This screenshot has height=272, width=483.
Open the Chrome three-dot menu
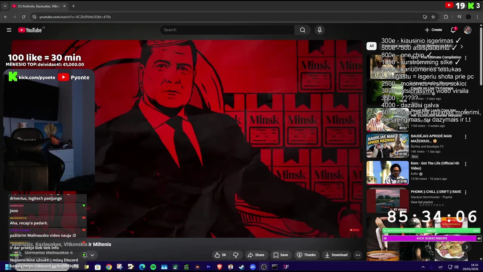coord(477,17)
